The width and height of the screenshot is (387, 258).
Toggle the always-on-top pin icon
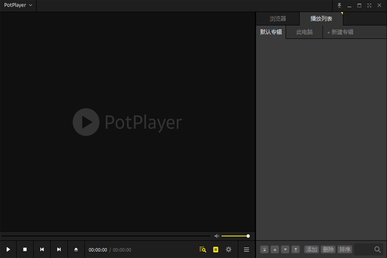(339, 5)
